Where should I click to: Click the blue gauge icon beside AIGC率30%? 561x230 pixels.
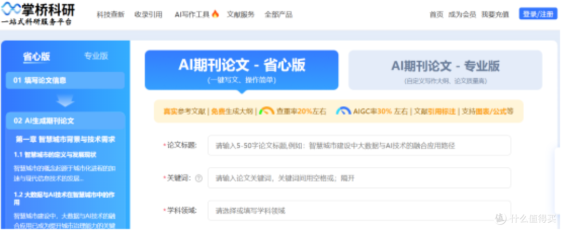(343, 111)
